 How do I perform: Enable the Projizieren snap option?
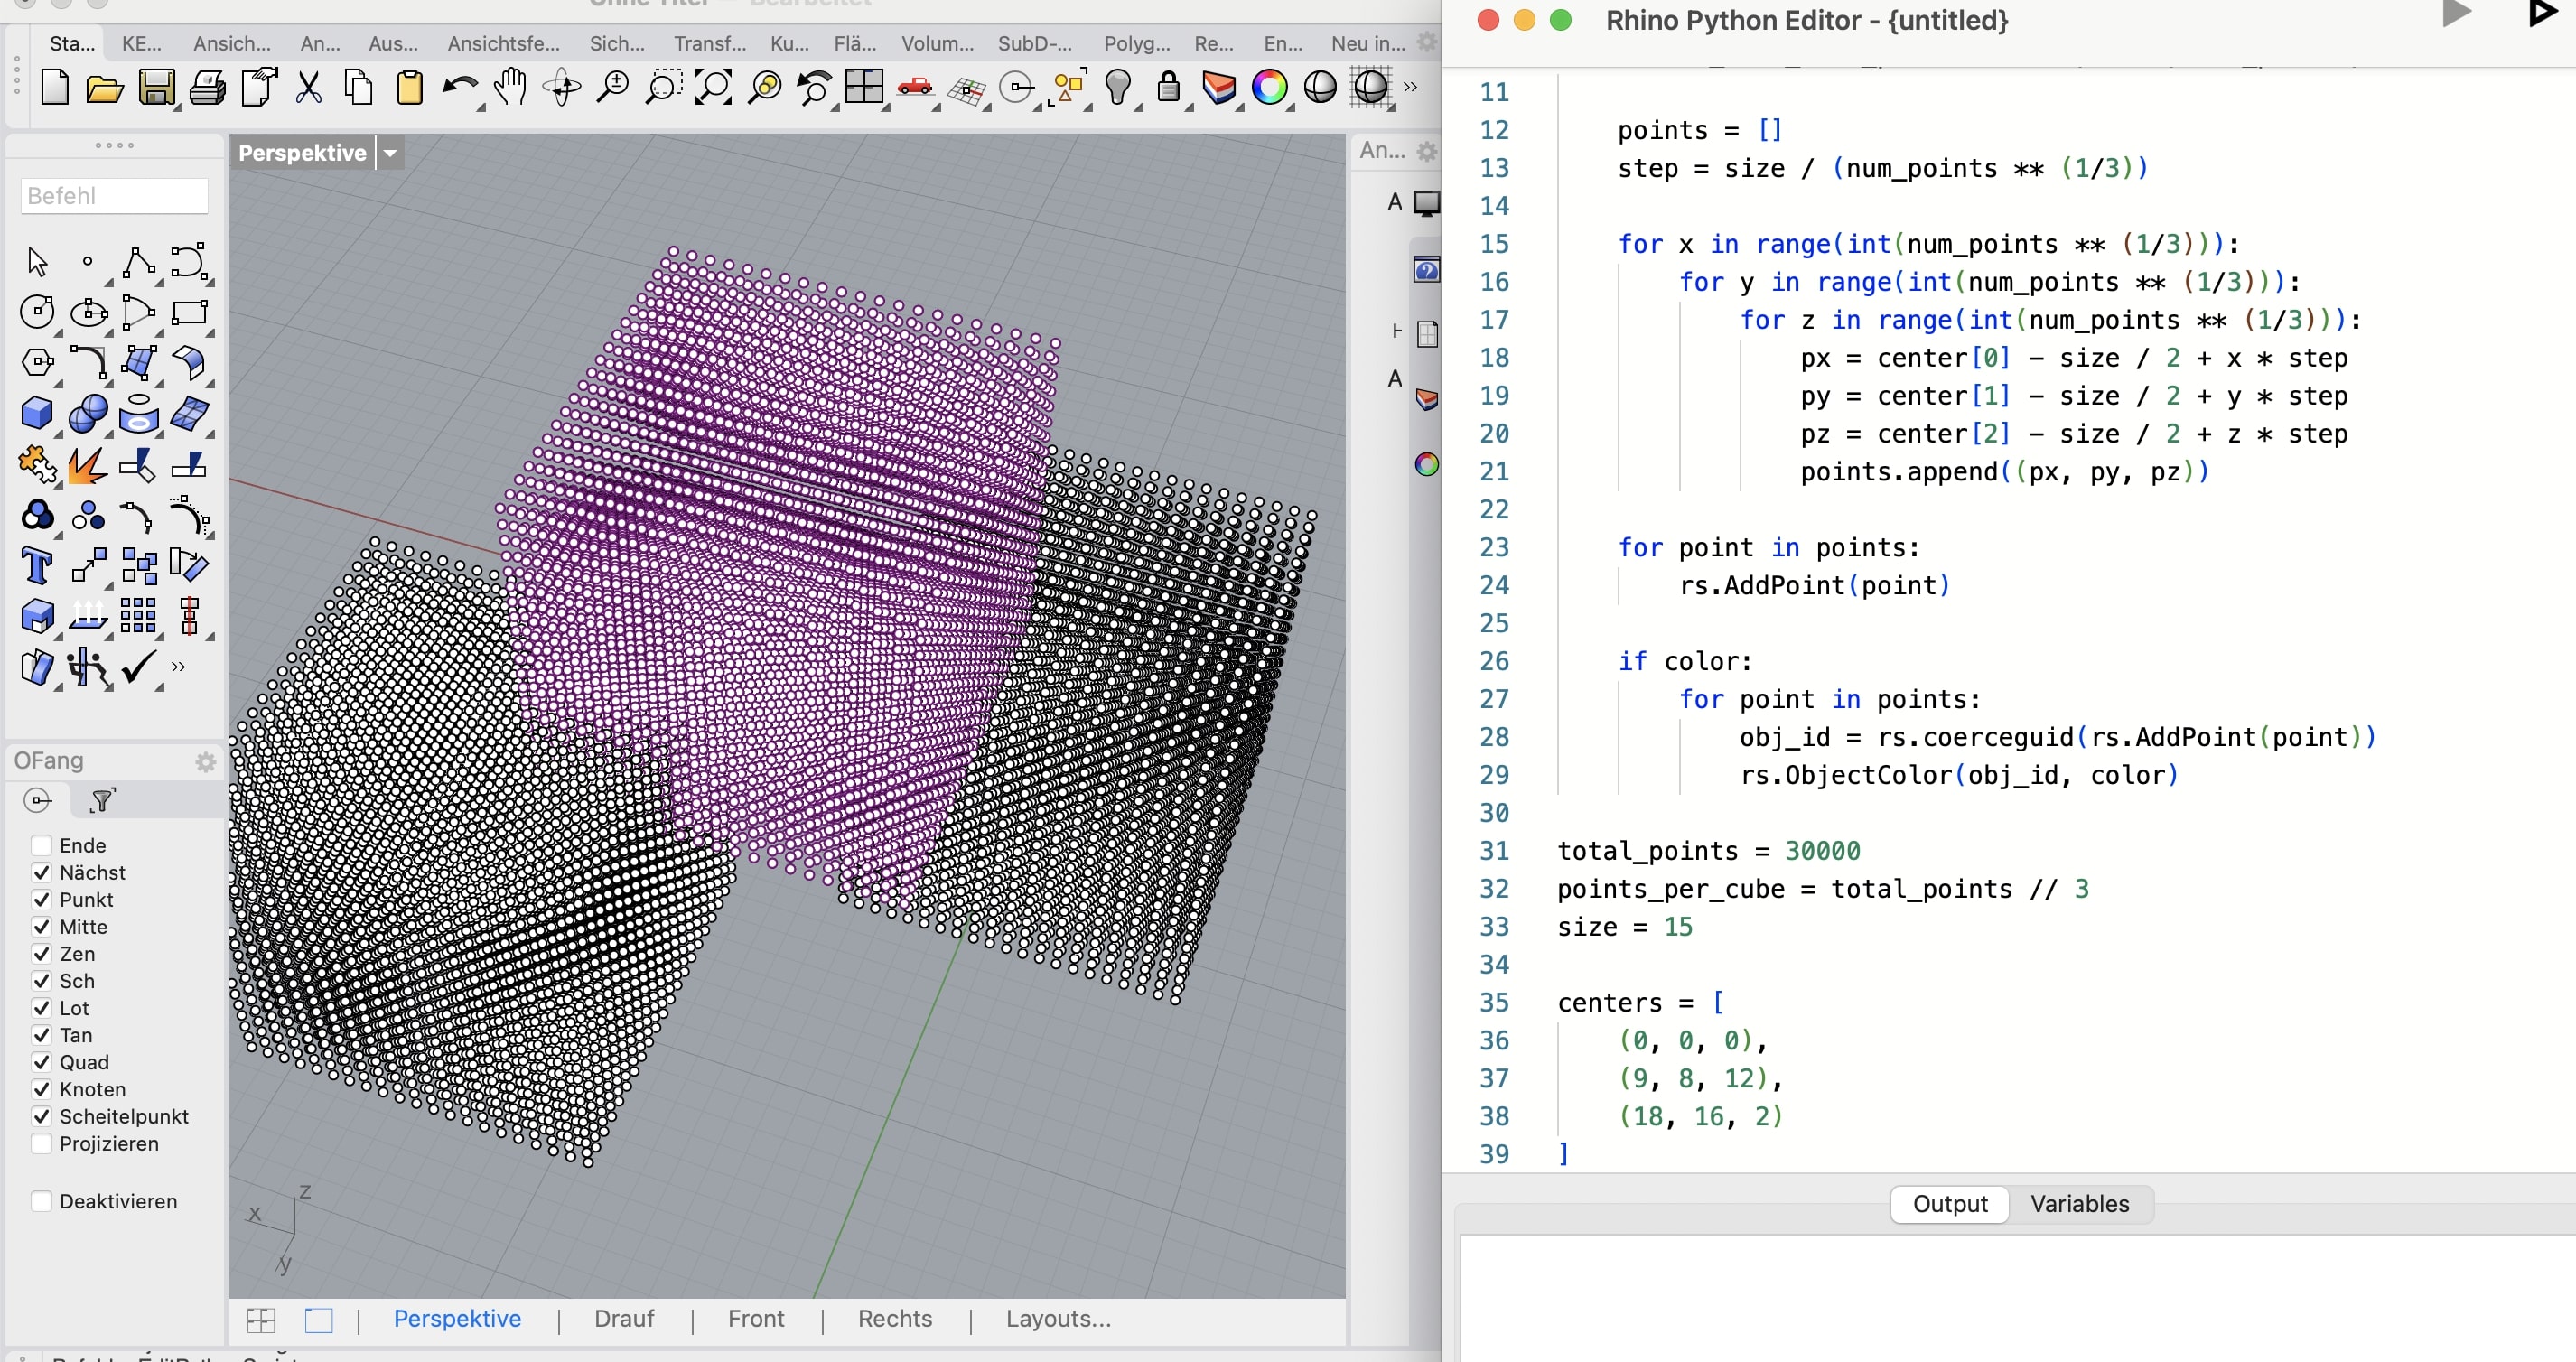pos(41,1144)
